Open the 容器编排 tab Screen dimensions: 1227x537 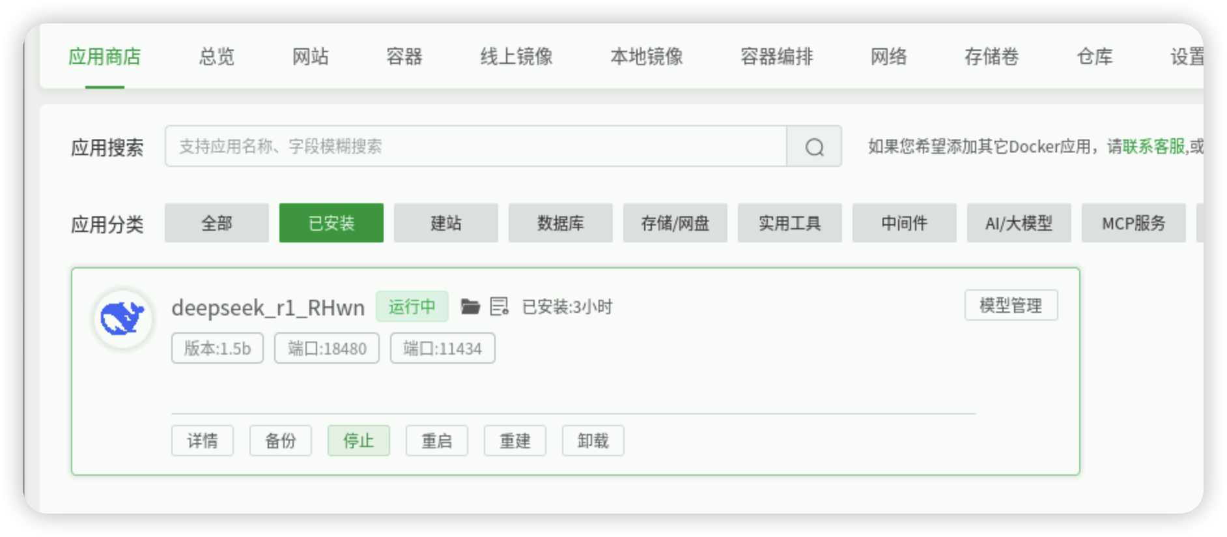(777, 57)
